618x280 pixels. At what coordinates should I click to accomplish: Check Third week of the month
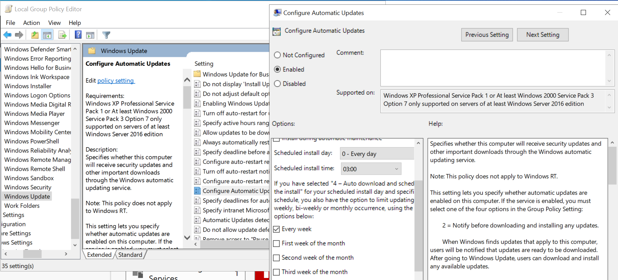click(x=277, y=272)
